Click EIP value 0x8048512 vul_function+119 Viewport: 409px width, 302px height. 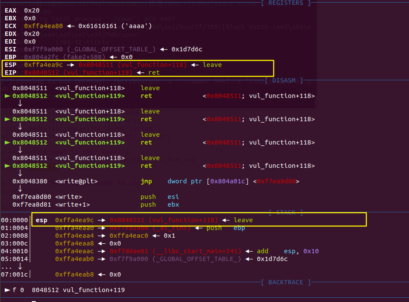click(78, 72)
